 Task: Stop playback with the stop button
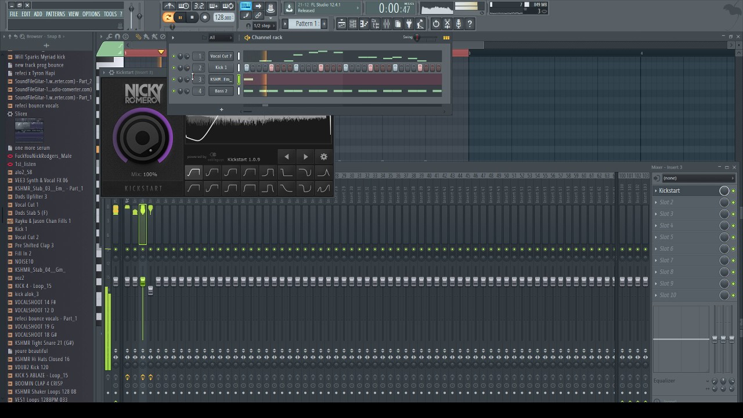(x=192, y=17)
